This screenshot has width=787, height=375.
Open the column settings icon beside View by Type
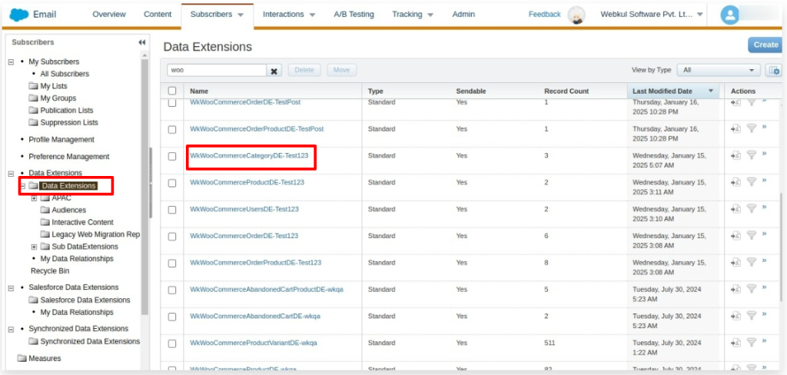(774, 70)
